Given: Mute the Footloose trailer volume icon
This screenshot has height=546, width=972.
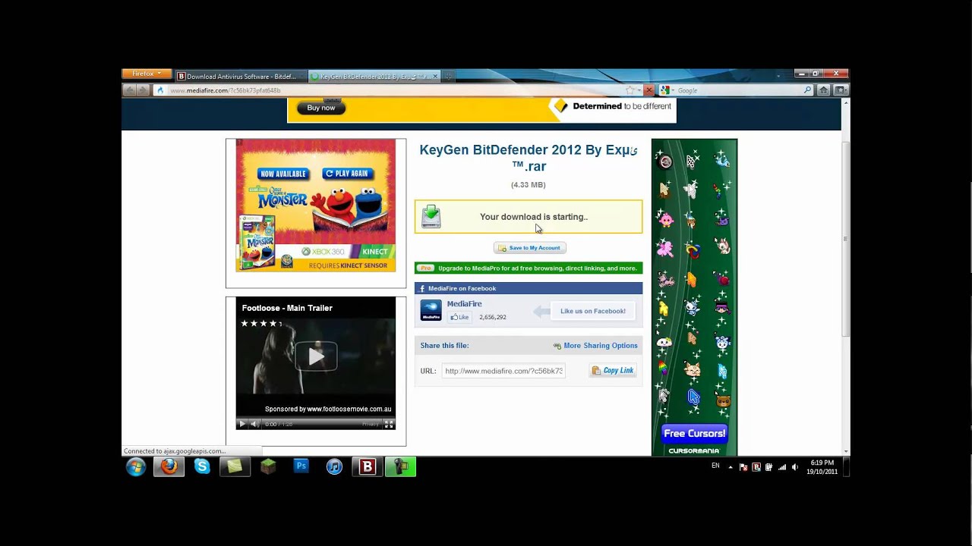Looking at the screenshot, I should point(254,424).
